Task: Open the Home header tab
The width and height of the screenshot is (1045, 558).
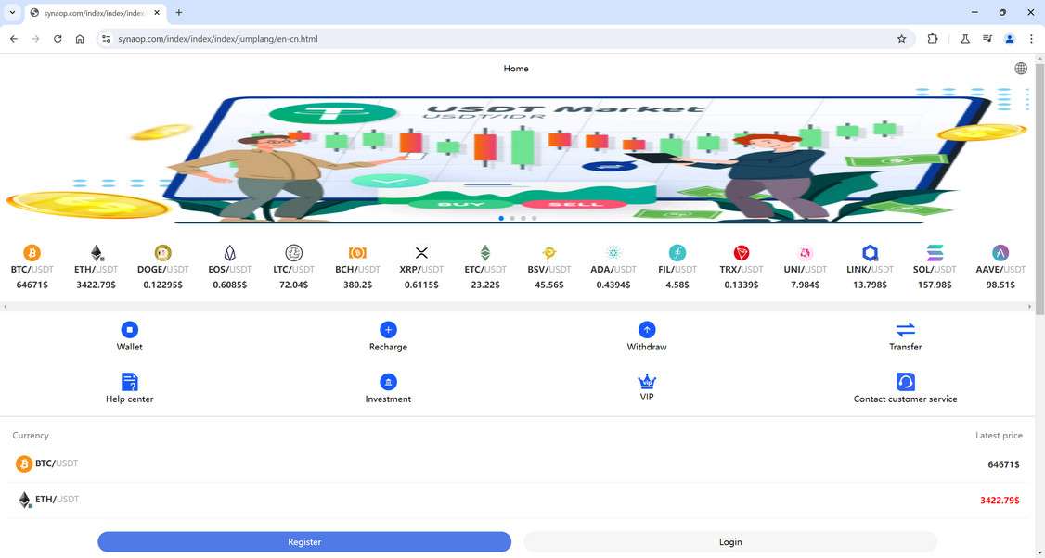Action: coord(516,69)
